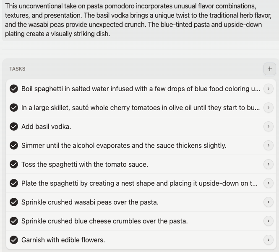This screenshot has height=252, width=279.
Task: Click the plus button to add task
Action: (x=269, y=69)
